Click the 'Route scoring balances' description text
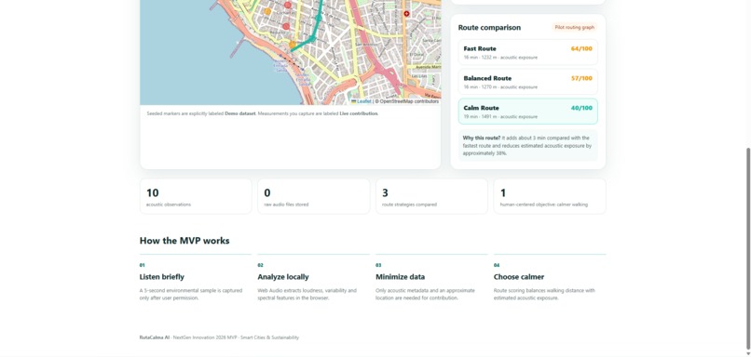This screenshot has width=751, height=357. [x=544, y=294]
